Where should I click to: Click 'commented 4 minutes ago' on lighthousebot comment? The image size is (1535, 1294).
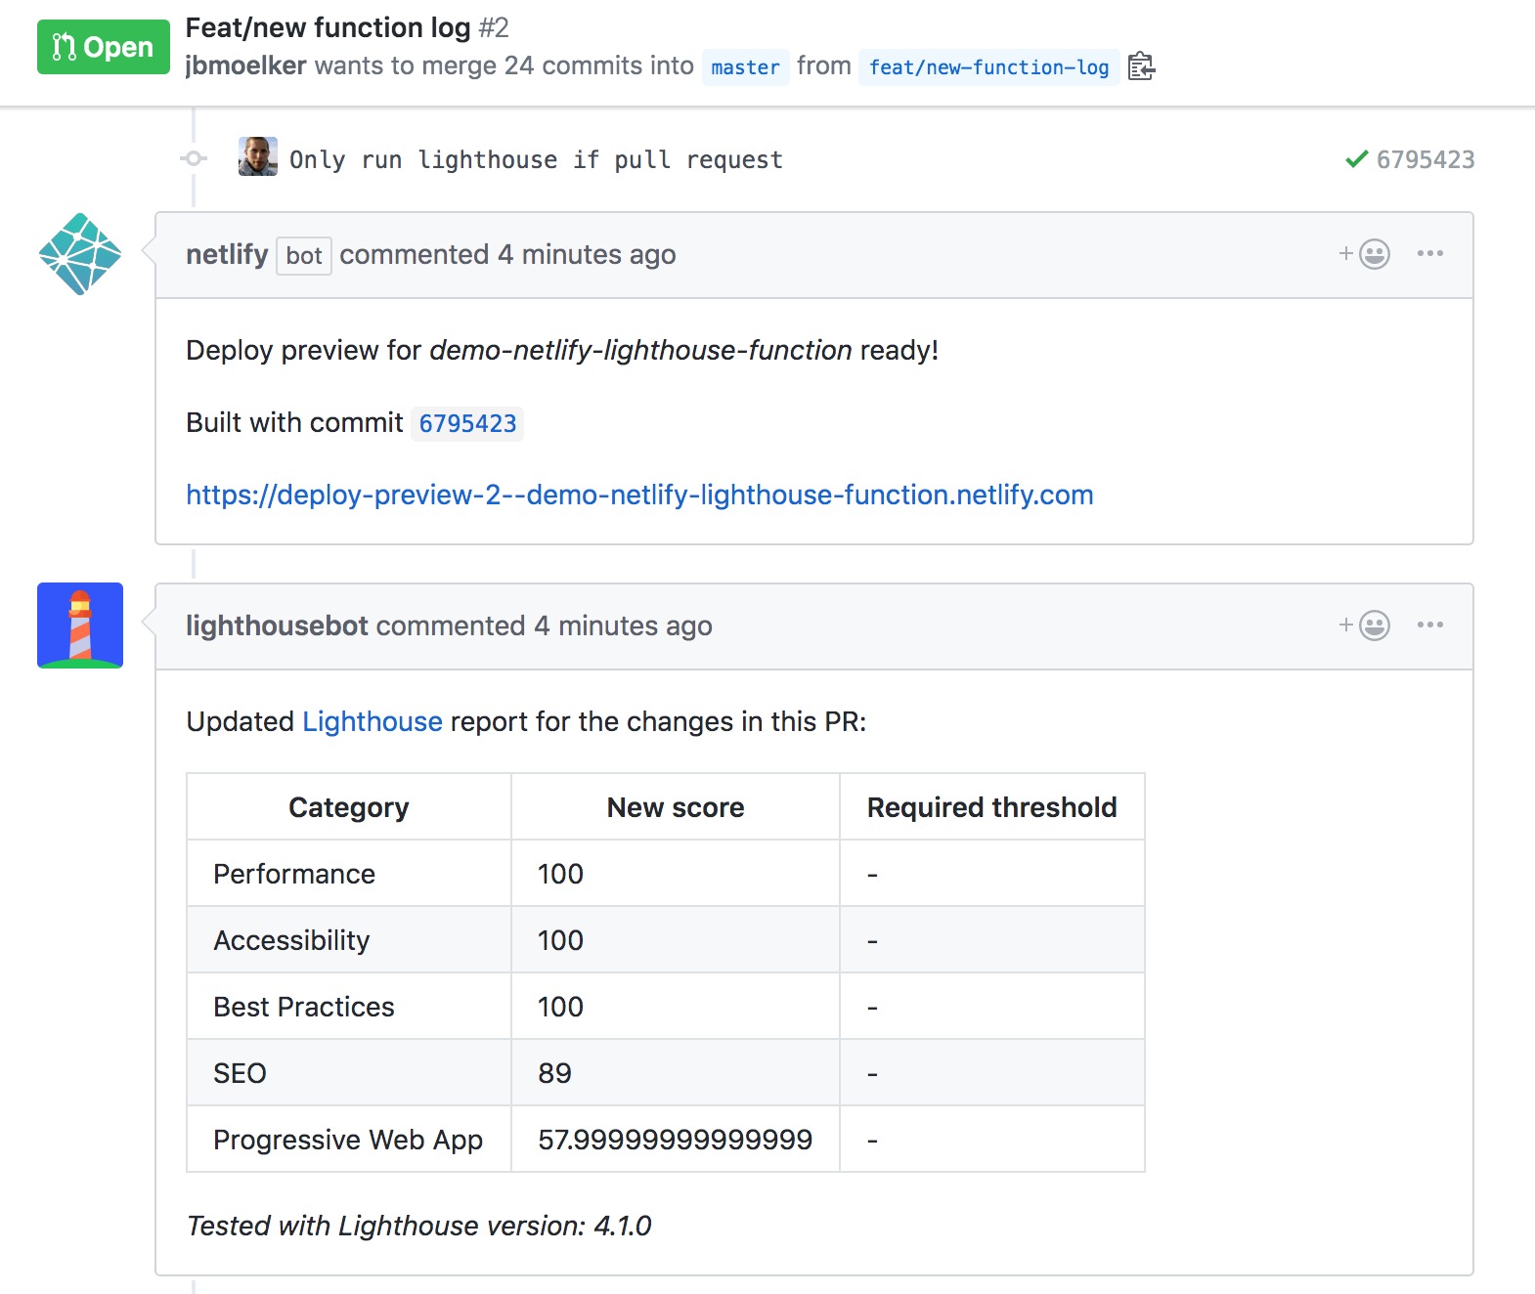[544, 626]
